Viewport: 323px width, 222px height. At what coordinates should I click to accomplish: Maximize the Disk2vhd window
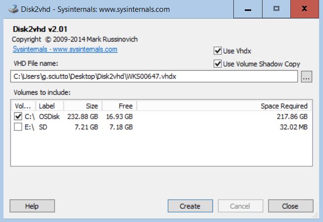[276, 9]
